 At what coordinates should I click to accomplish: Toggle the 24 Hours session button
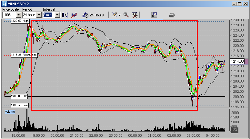click(93, 15)
